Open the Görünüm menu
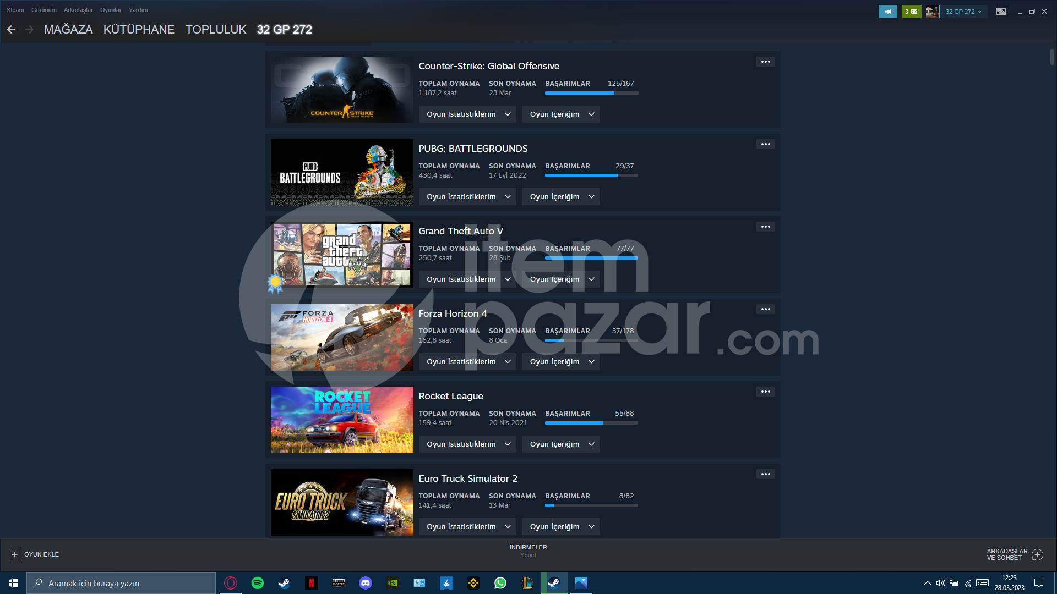1057x594 pixels. point(44,10)
